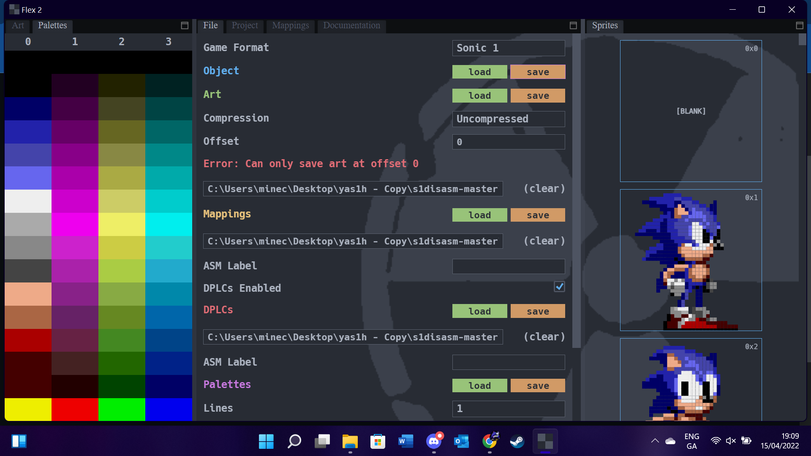Open the Windows Start menu

click(266, 442)
